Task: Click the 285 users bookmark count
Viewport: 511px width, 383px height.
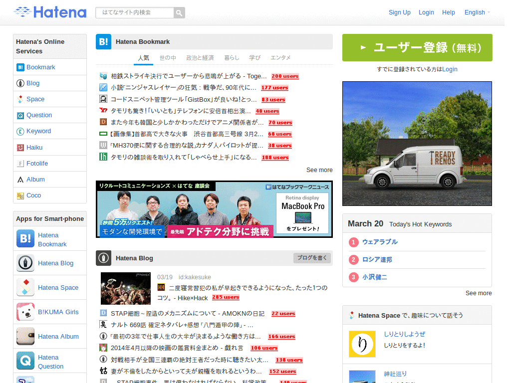Action: [226, 297]
